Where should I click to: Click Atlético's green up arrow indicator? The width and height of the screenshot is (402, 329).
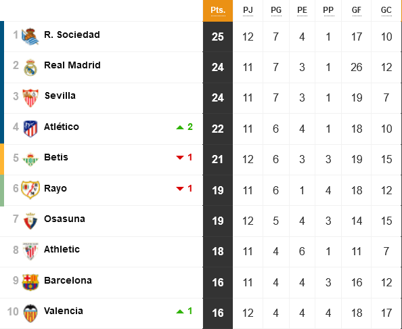point(180,127)
